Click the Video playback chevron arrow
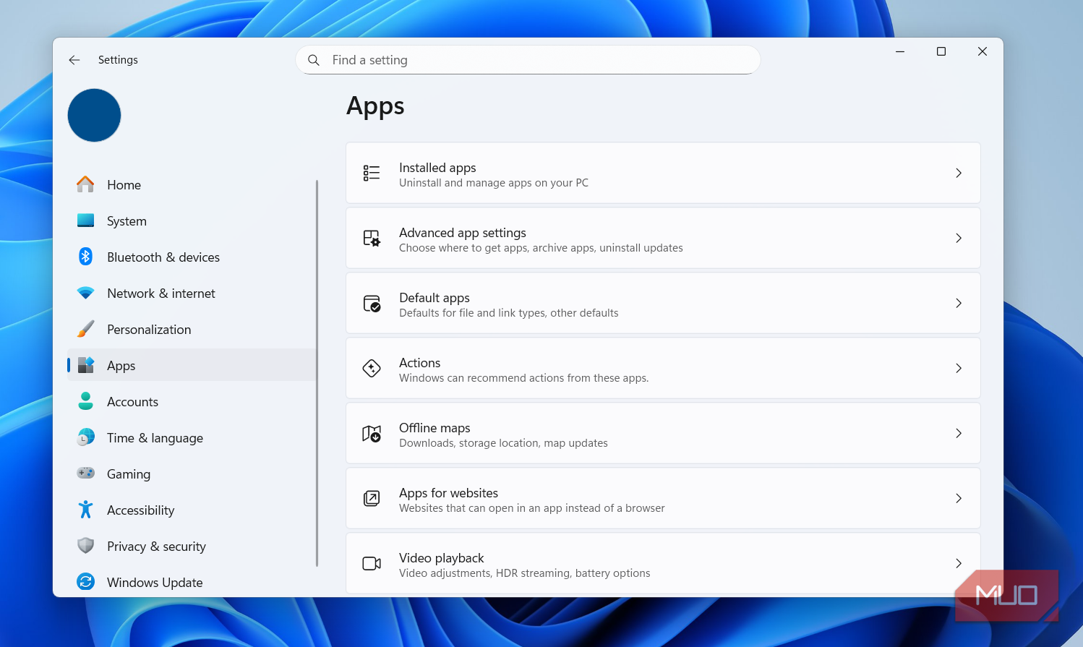Image resolution: width=1083 pixels, height=647 pixels. pos(959,563)
